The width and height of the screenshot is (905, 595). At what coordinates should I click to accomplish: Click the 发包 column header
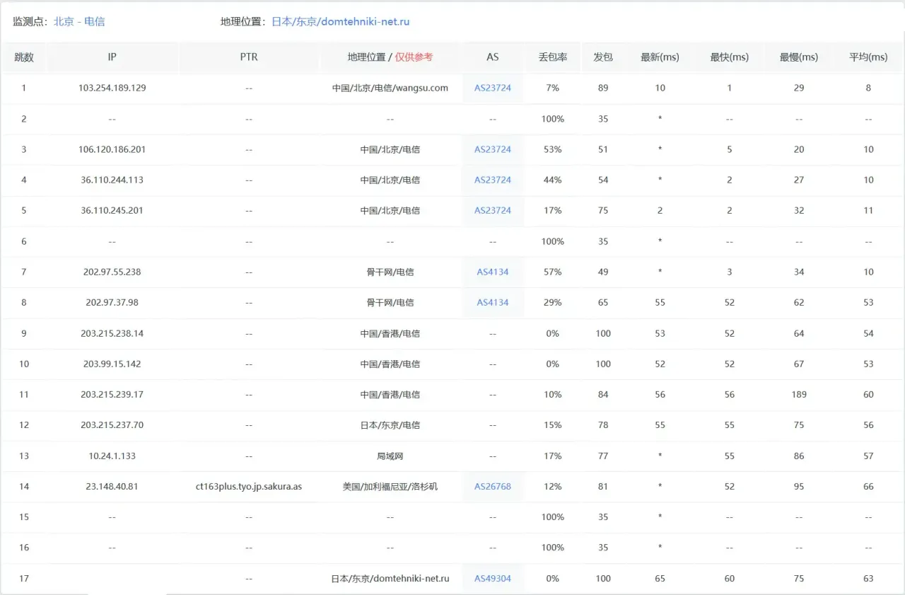pyautogui.click(x=603, y=57)
